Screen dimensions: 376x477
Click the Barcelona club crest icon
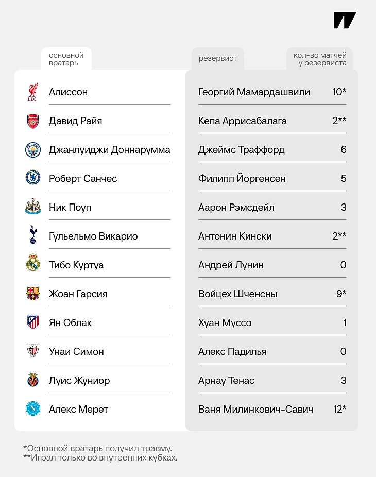33,294
